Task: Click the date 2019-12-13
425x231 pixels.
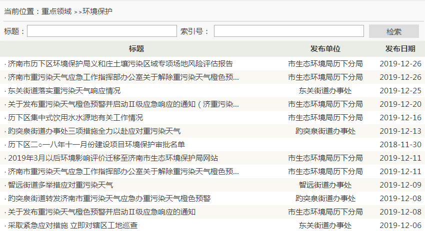Action: [x=400, y=131]
